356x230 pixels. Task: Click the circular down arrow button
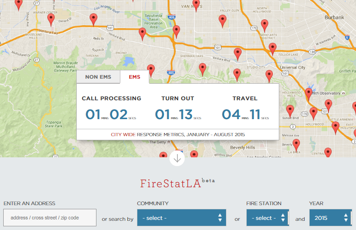pyautogui.click(x=177, y=159)
